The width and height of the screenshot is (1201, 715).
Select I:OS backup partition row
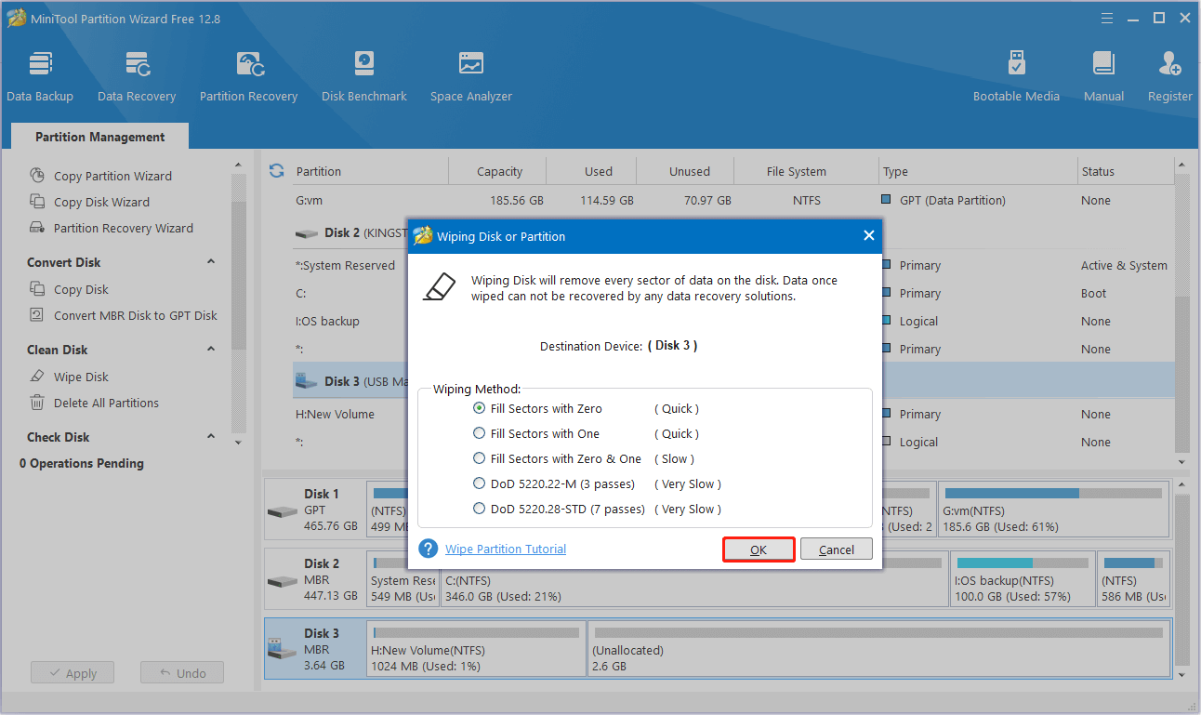point(350,321)
